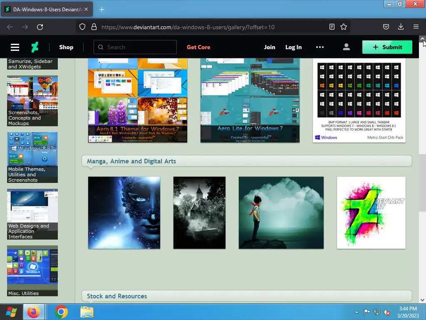This screenshot has width=426, height=320.
Task: Open the tracking protection shield icon
Action: (82, 27)
